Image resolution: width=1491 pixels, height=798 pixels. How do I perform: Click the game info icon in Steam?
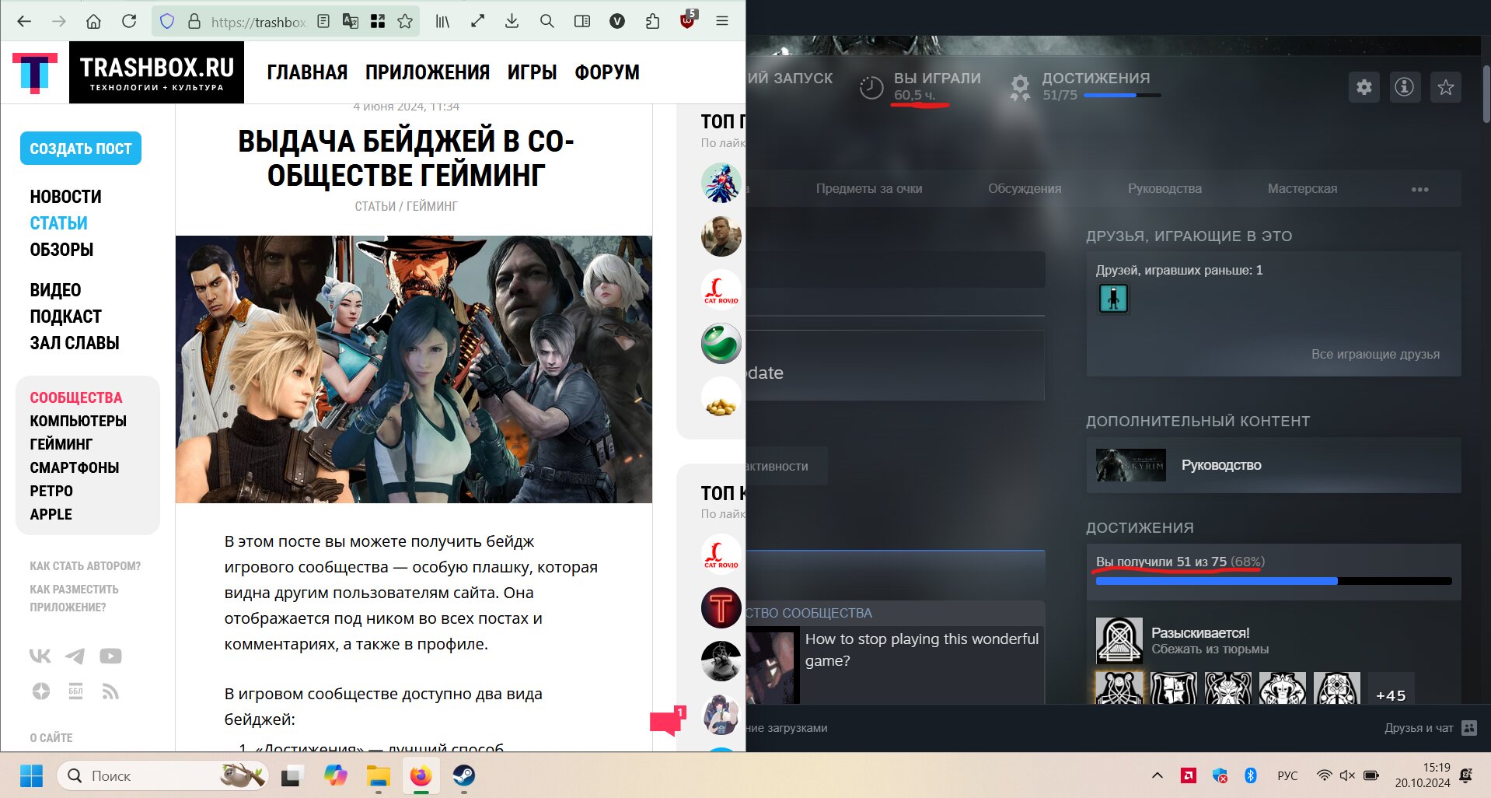(x=1404, y=87)
